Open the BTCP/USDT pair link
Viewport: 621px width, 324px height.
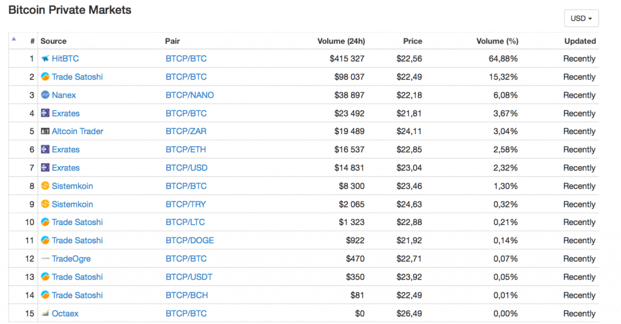[189, 277]
